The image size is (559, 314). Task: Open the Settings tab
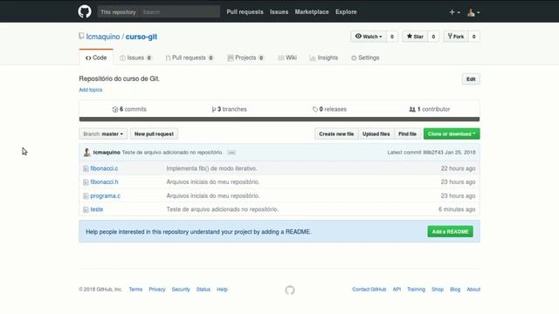tap(365, 58)
